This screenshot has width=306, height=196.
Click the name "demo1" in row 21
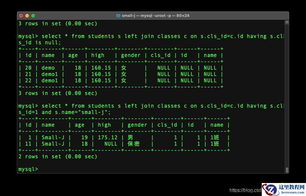[50, 74]
